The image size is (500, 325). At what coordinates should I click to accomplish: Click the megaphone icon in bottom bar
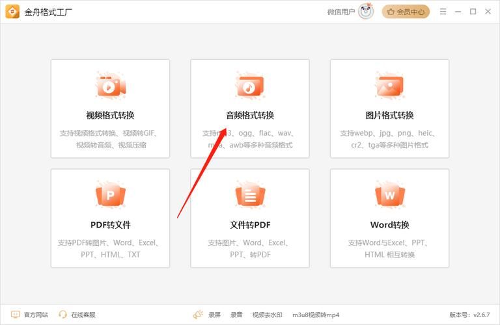pyautogui.click(x=198, y=315)
